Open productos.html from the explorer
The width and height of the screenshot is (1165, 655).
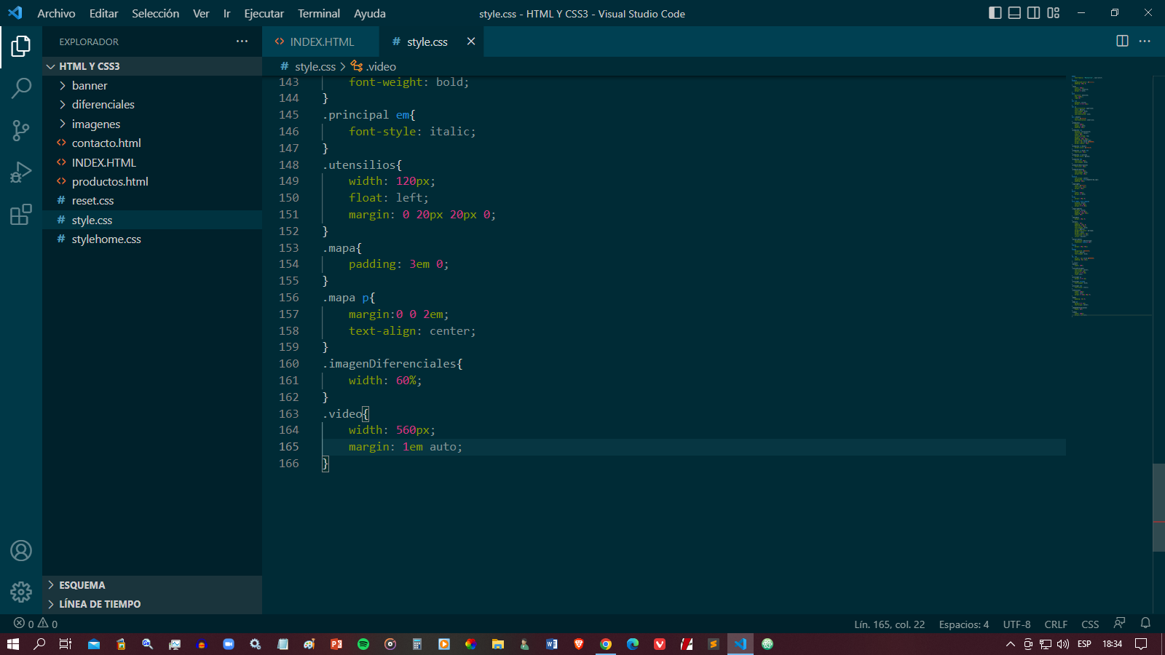coord(152,181)
